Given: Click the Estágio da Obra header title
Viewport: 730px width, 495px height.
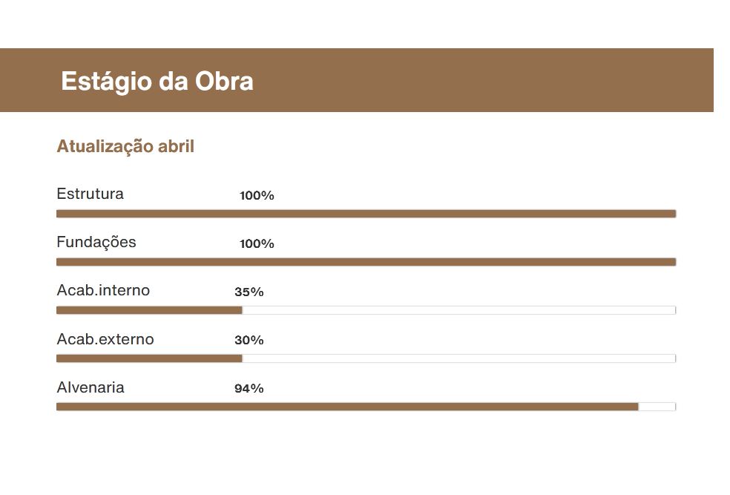Looking at the screenshot, I should (157, 82).
